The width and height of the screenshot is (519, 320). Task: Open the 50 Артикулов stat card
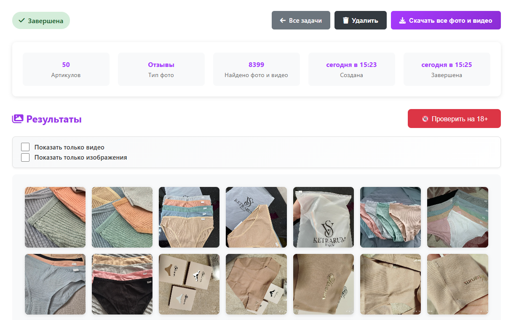[66, 69]
